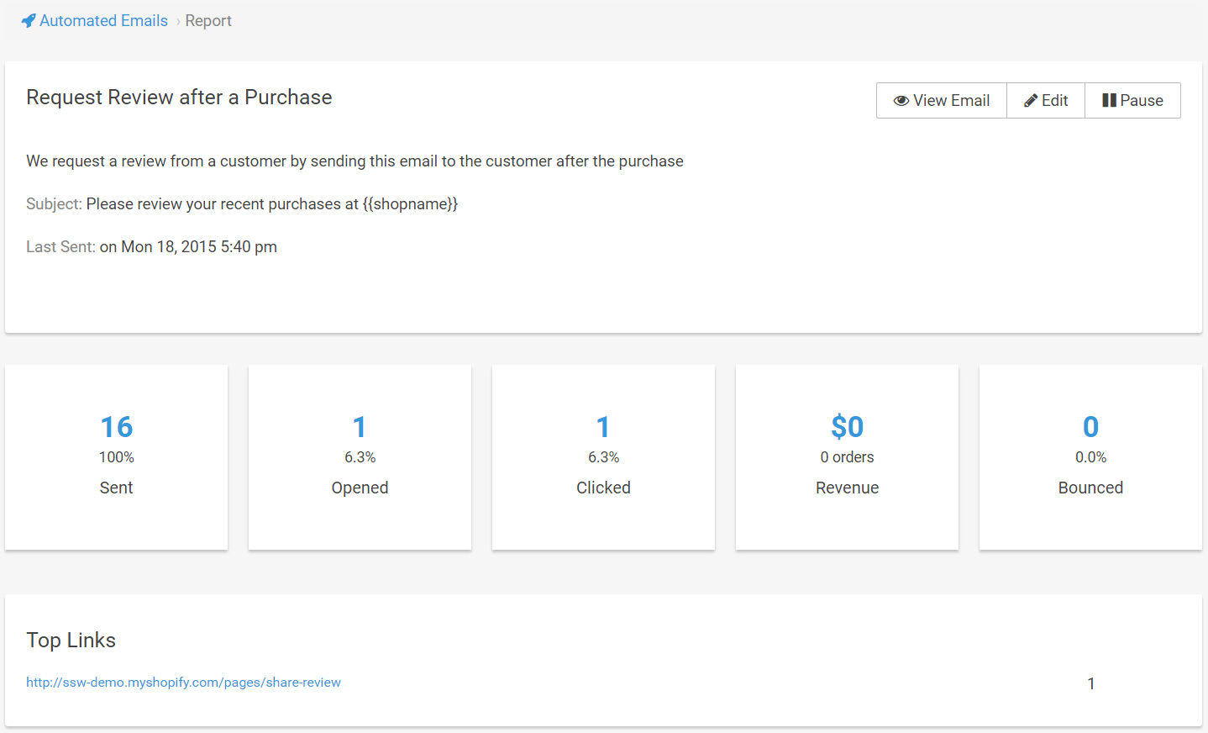Viewport: 1208px width, 733px height.
Task: Select the title Request Review after a Purchase
Action: [x=179, y=98]
